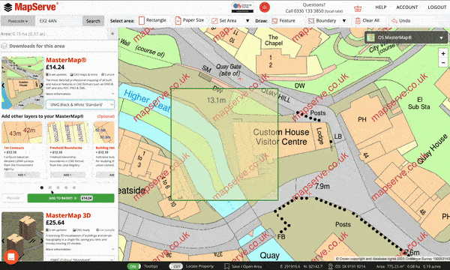Add the Freehold Boundaries layer

point(67,175)
